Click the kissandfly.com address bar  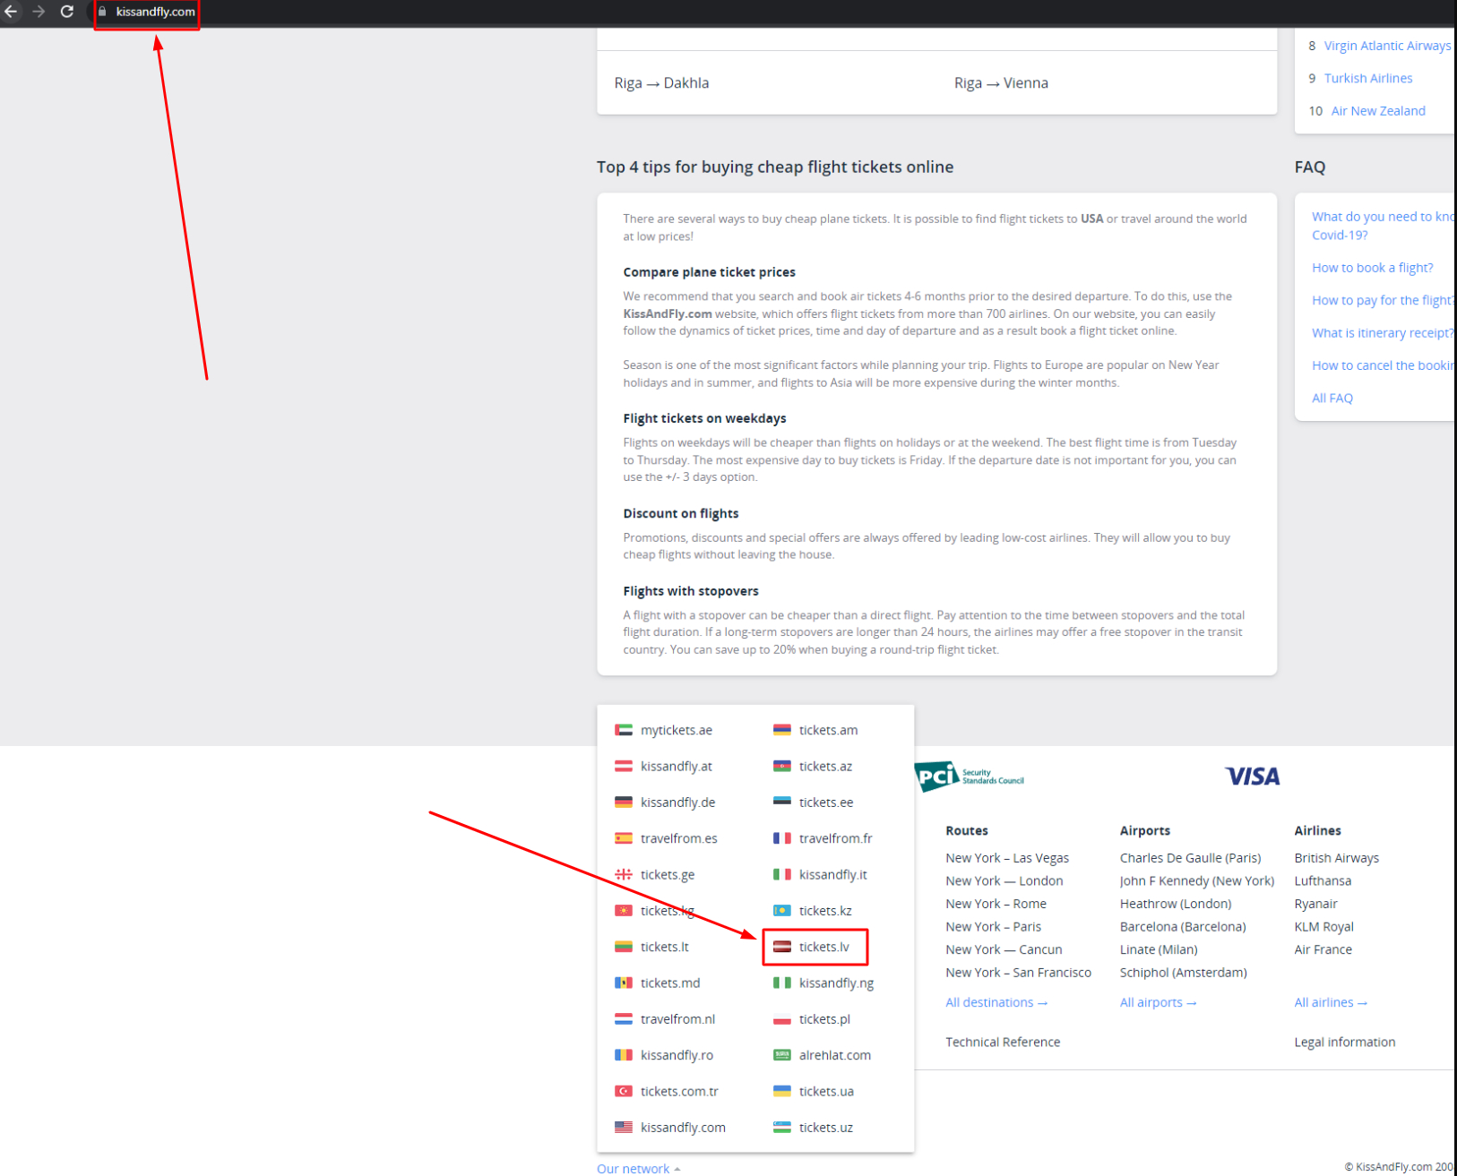tap(155, 12)
